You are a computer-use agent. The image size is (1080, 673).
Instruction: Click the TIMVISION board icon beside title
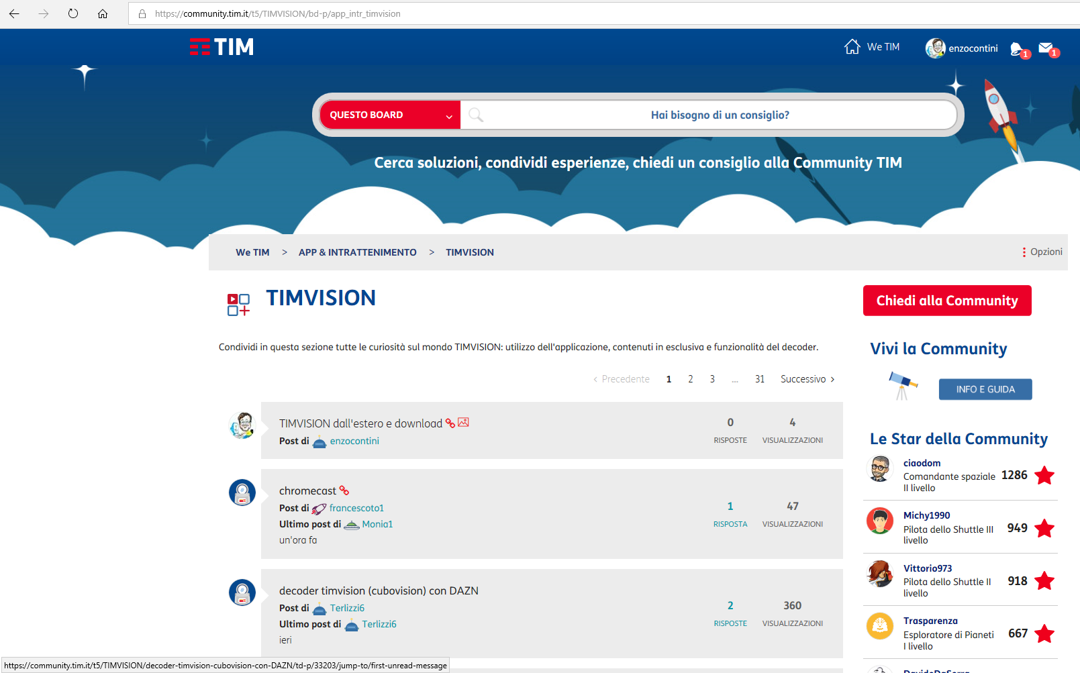238,305
